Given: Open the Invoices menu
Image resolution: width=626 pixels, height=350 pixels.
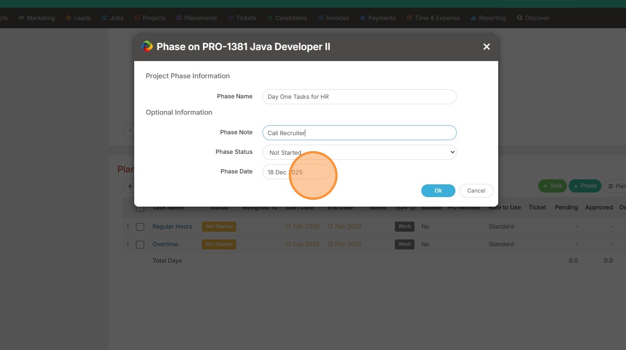Looking at the screenshot, I should point(333,18).
